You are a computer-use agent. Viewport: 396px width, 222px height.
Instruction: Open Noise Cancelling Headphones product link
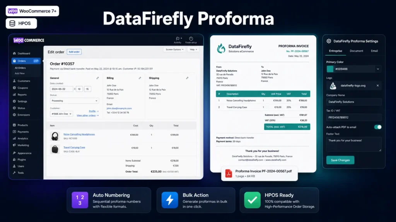[79, 135]
